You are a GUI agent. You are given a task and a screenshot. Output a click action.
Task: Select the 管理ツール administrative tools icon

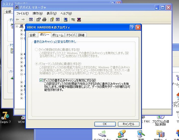[160, 134]
